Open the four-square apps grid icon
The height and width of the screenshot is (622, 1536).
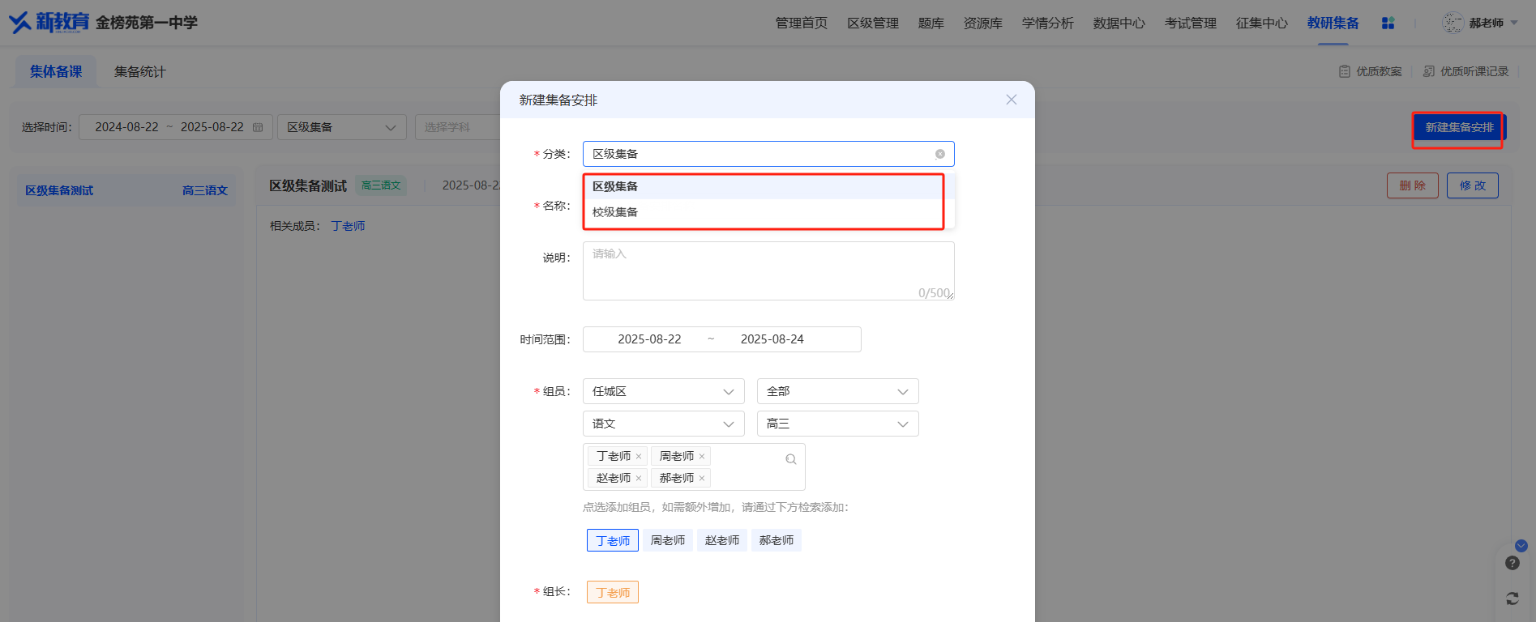[1388, 23]
